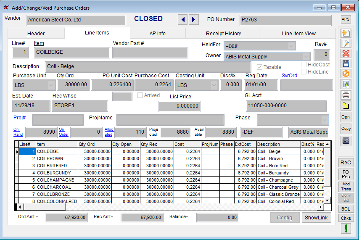Go to previous PO with left arrow
The width and height of the screenshot is (359, 240).
click(x=183, y=19)
